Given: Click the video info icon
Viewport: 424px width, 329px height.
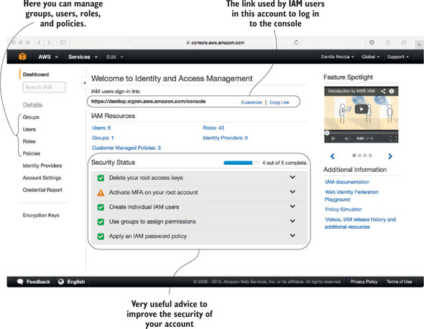Looking at the screenshot, I should click(x=391, y=91).
